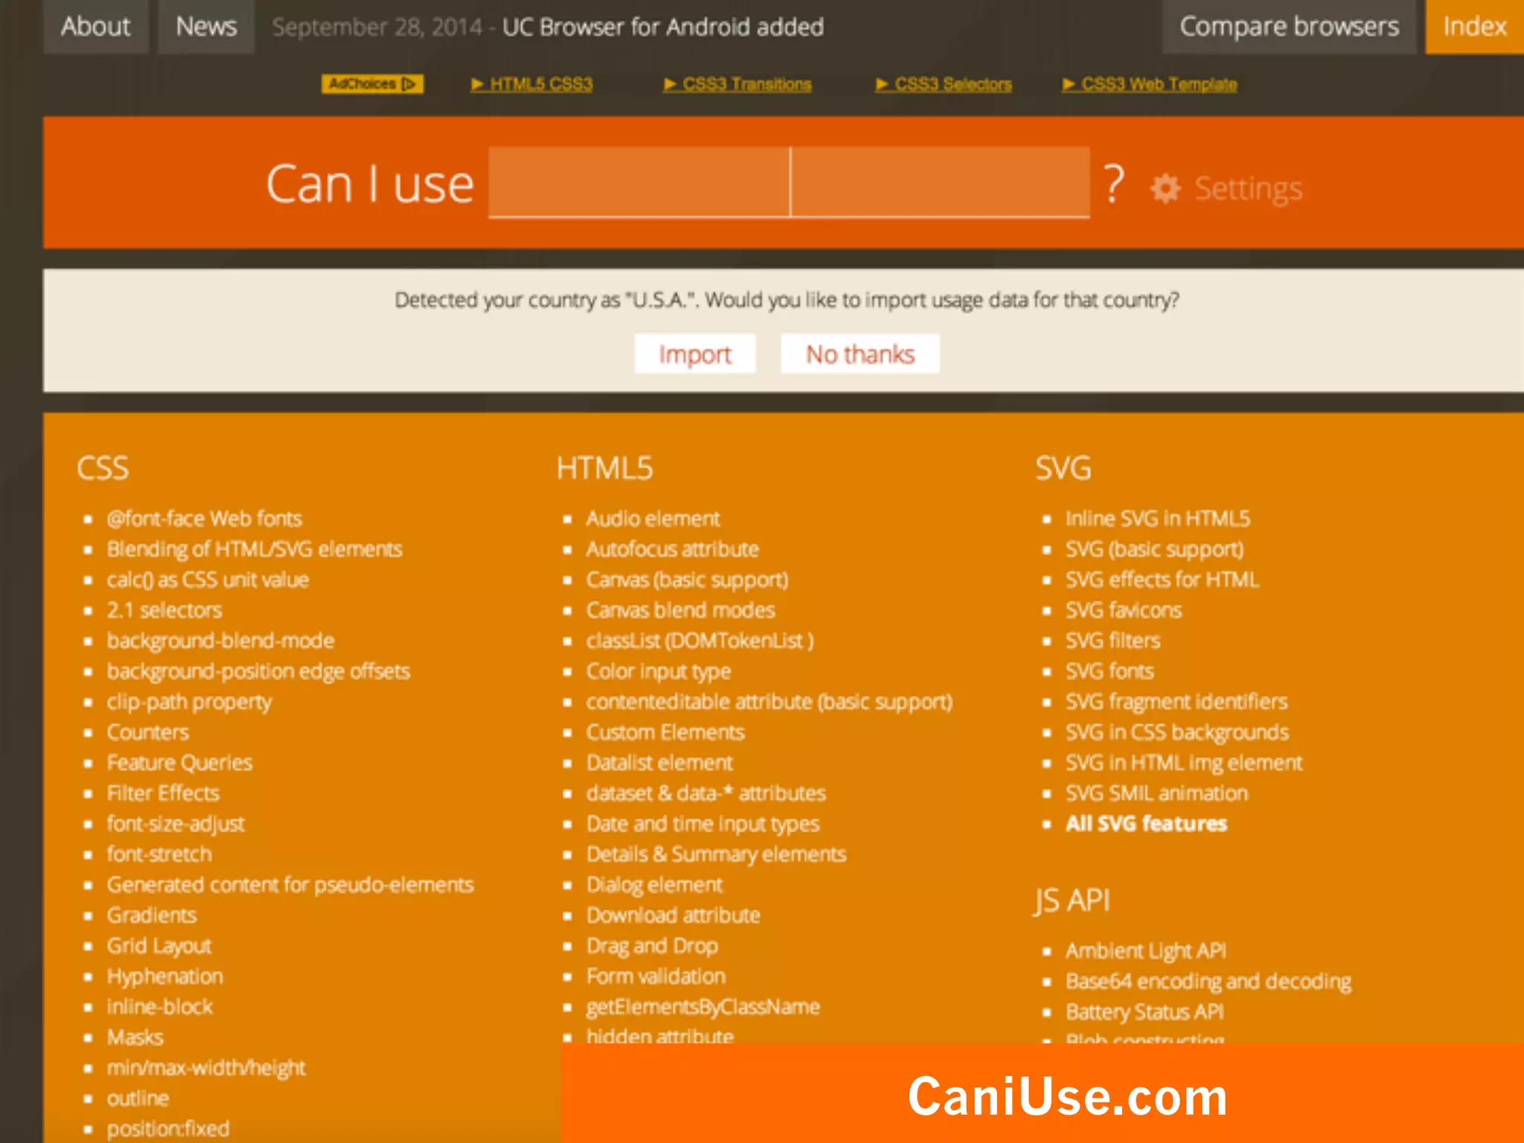
Task: Open SVG favicons link
Action: click(1123, 610)
